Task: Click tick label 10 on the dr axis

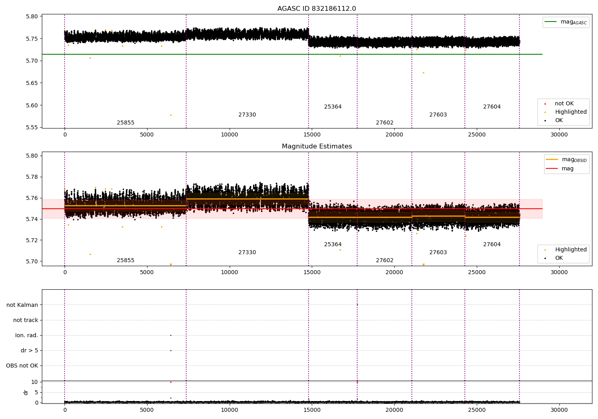Action: coord(35,382)
